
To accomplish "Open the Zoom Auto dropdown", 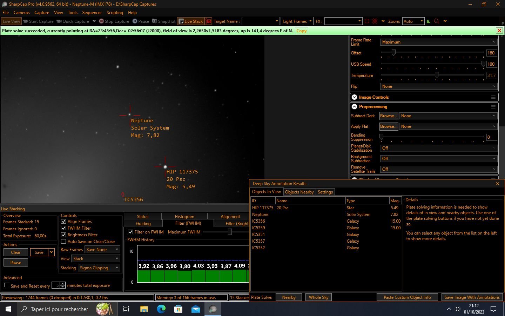I will (x=413, y=21).
